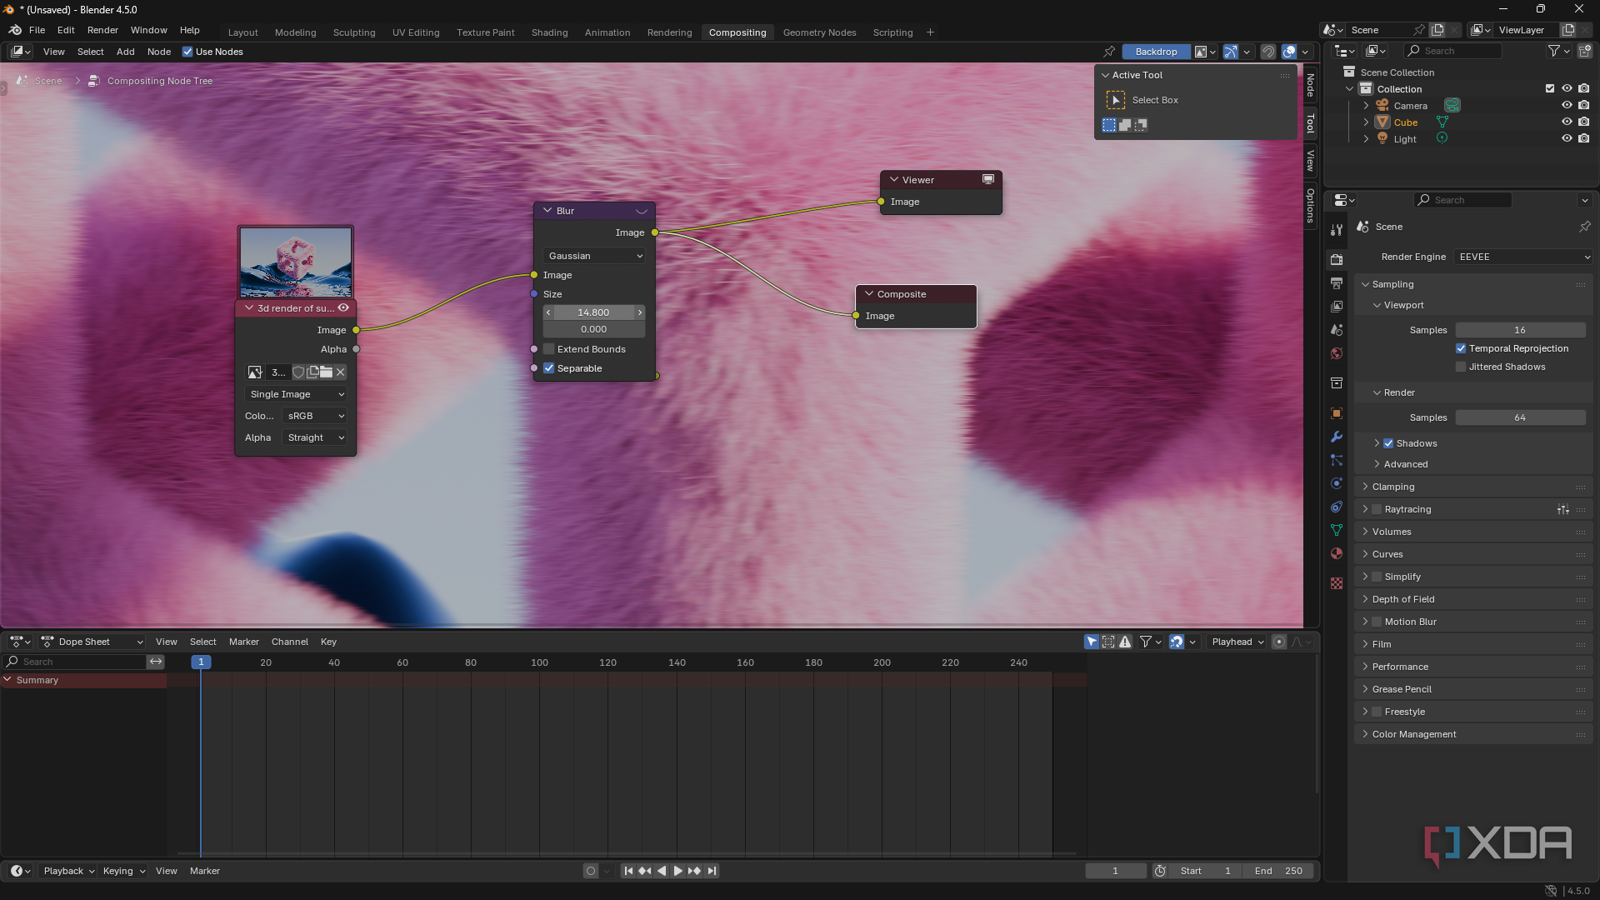
Task: Hide the Cube in viewport eye icon
Action: tap(1567, 122)
